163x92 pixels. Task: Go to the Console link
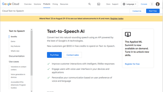pyautogui.click(x=144, y=4)
